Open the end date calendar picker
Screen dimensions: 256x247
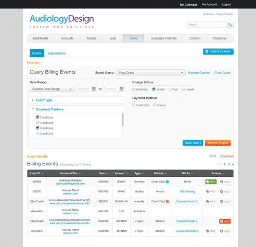(121, 89)
